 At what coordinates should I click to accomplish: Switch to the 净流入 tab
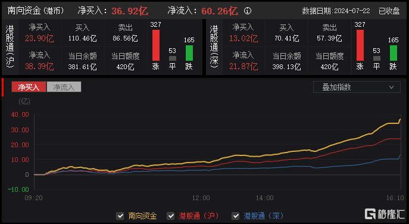pos(64,87)
